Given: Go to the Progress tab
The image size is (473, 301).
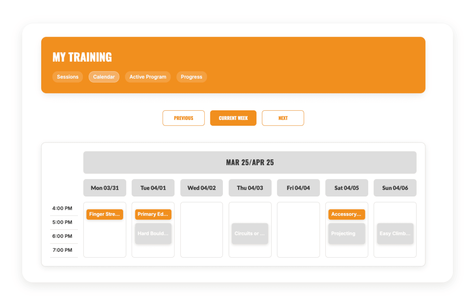Looking at the screenshot, I should [191, 77].
